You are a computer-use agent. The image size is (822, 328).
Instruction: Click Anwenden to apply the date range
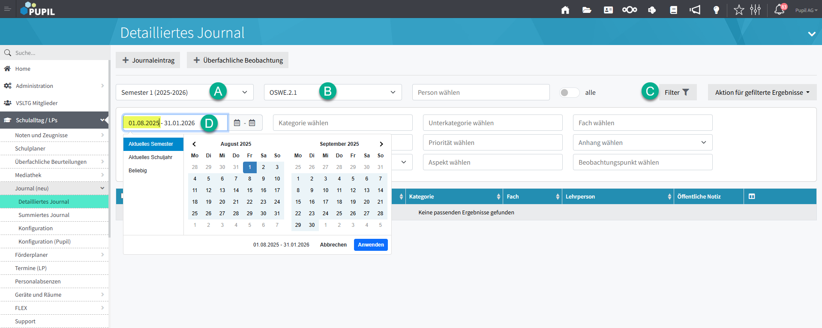[371, 245]
